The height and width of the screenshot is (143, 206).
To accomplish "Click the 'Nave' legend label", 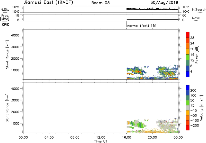I will [196, 18].
